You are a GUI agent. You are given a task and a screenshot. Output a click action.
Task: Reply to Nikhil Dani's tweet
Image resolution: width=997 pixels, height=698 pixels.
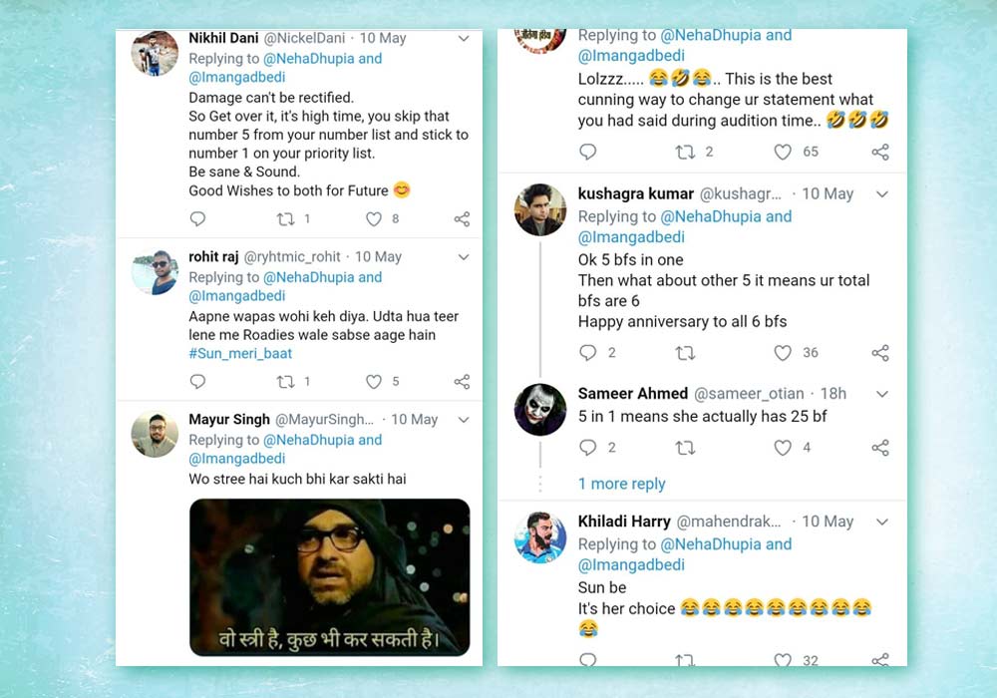(197, 219)
